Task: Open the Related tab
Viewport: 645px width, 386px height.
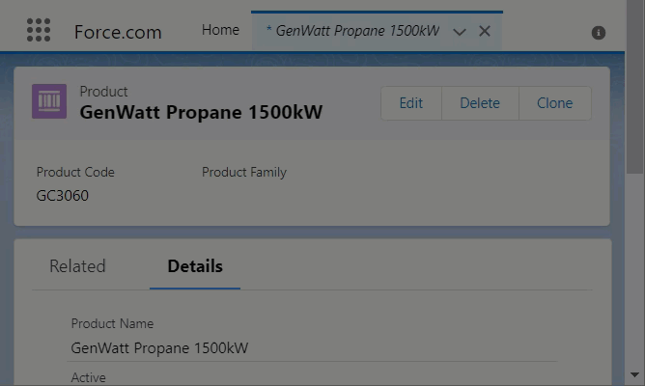Action: [x=77, y=266]
